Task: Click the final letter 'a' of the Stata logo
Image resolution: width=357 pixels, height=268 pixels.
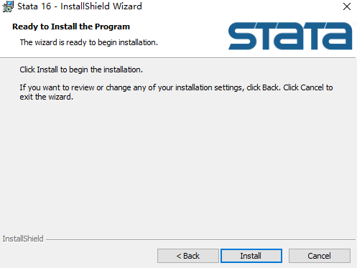Action: pyautogui.click(x=338, y=36)
